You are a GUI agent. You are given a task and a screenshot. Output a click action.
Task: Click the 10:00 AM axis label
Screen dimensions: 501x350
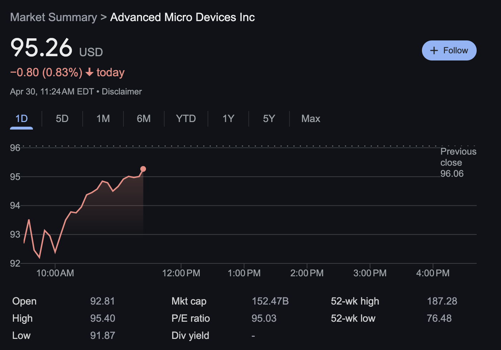pos(55,273)
